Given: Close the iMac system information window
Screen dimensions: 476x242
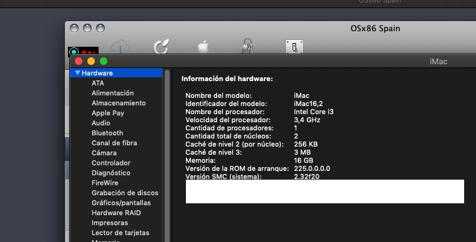Looking at the screenshot, I should coord(79,61).
